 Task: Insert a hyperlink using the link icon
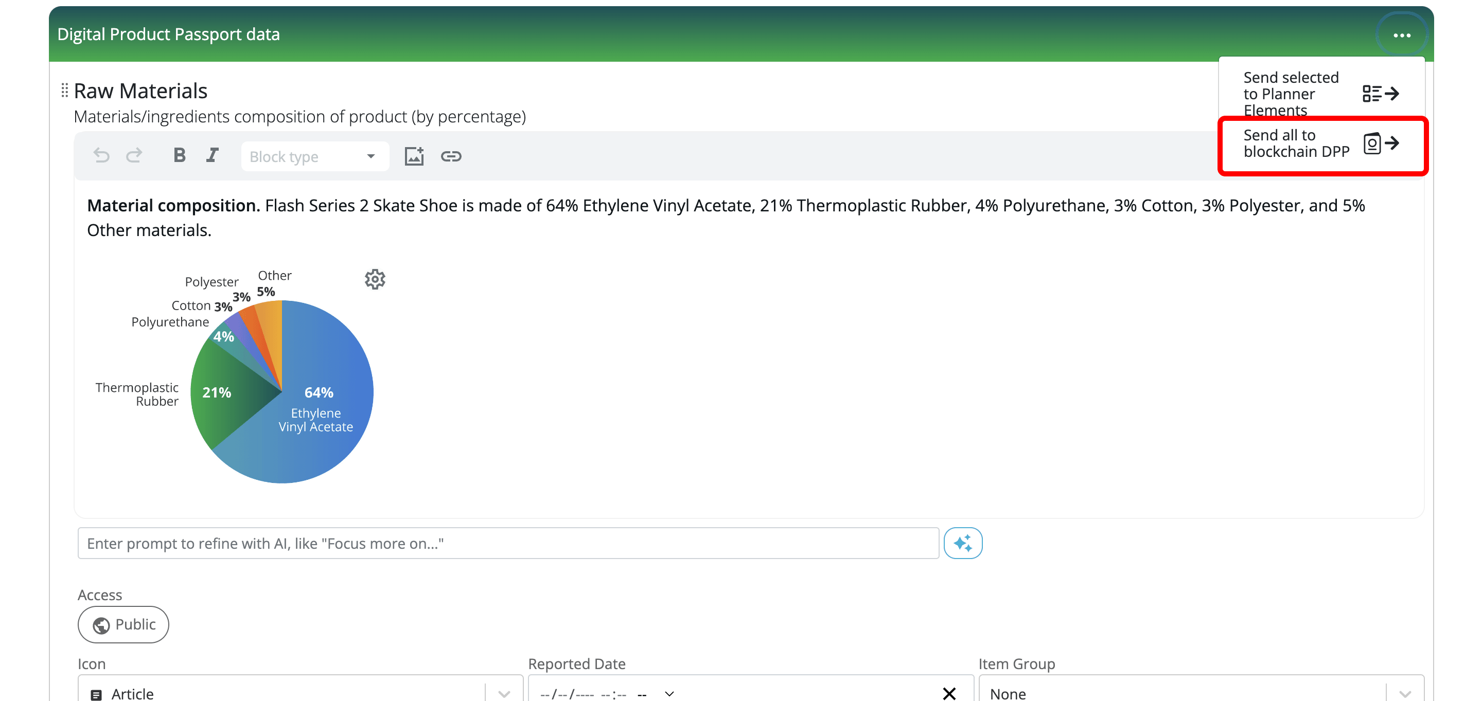tap(451, 155)
